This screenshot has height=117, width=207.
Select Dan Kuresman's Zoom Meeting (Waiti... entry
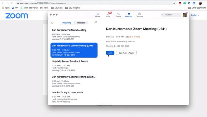74,81
